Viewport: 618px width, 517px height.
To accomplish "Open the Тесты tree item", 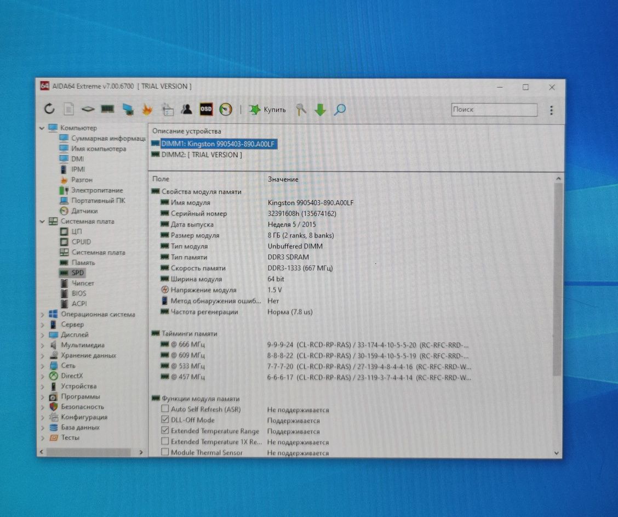I will (x=65, y=438).
